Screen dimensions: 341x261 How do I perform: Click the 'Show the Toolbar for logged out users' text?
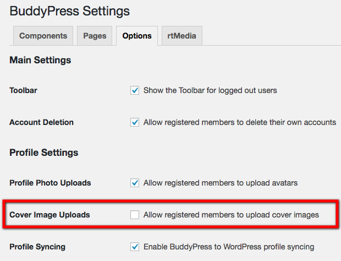point(210,90)
